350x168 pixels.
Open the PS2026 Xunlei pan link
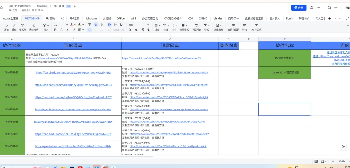tap(162, 58)
